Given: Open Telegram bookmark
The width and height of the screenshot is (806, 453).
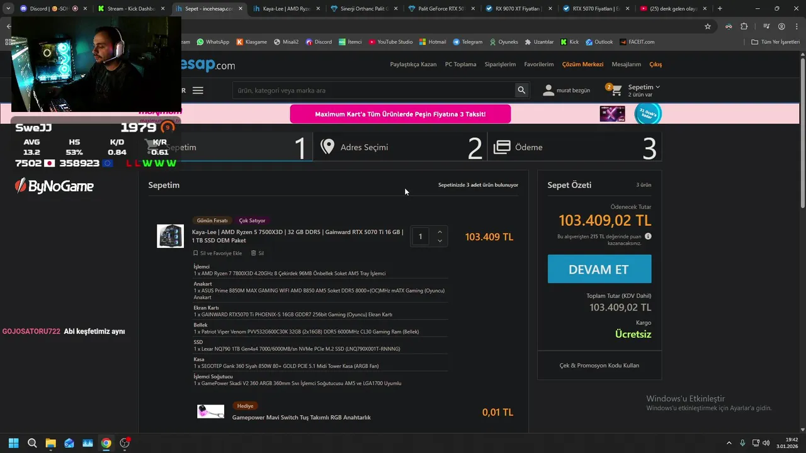Looking at the screenshot, I should tap(467, 42).
